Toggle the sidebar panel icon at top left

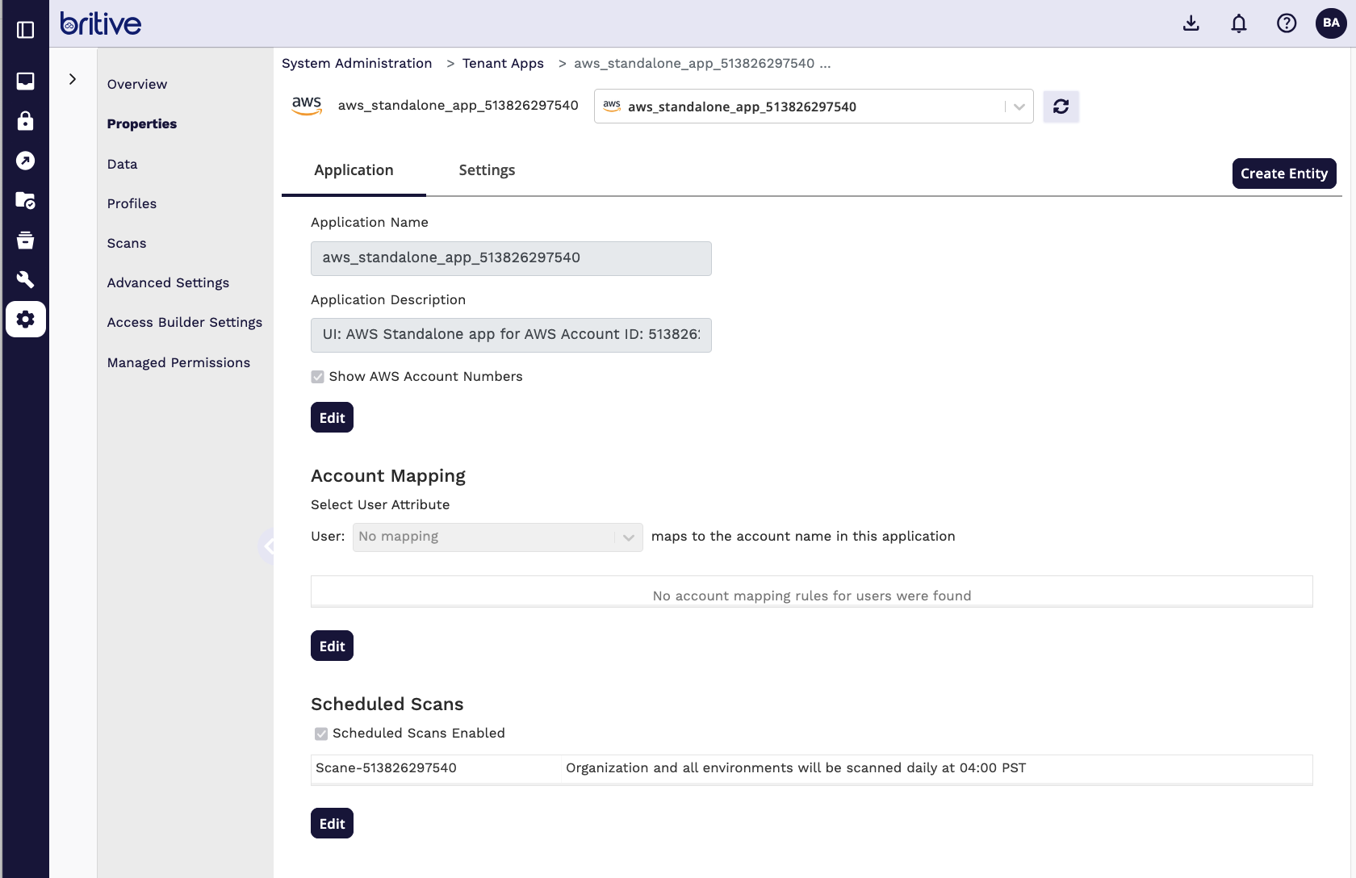click(x=26, y=30)
